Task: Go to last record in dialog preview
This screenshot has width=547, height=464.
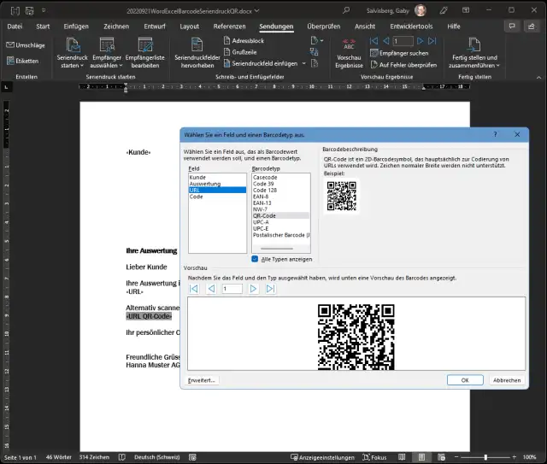Action: click(270, 289)
